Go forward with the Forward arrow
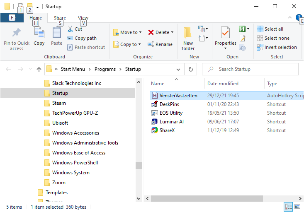The width and height of the screenshot is (304, 212). pos(21,69)
